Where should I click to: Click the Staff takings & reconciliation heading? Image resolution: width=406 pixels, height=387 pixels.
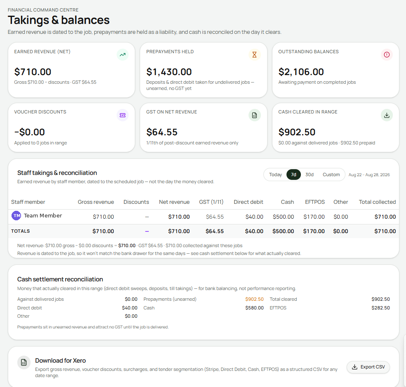pos(57,173)
